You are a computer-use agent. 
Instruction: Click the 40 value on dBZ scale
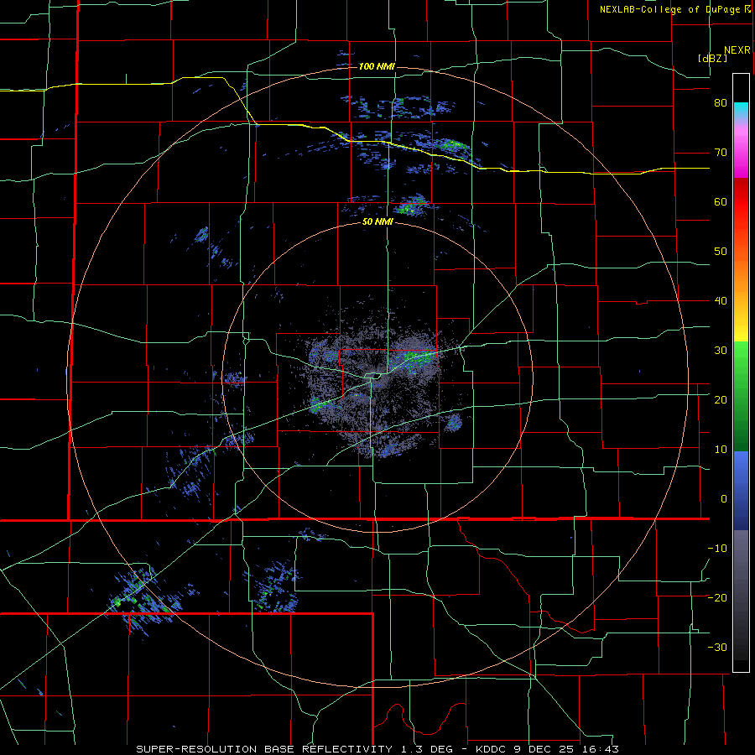(x=721, y=301)
